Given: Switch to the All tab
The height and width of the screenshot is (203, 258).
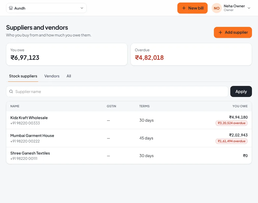Looking at the screenshot, I should 69,76.
